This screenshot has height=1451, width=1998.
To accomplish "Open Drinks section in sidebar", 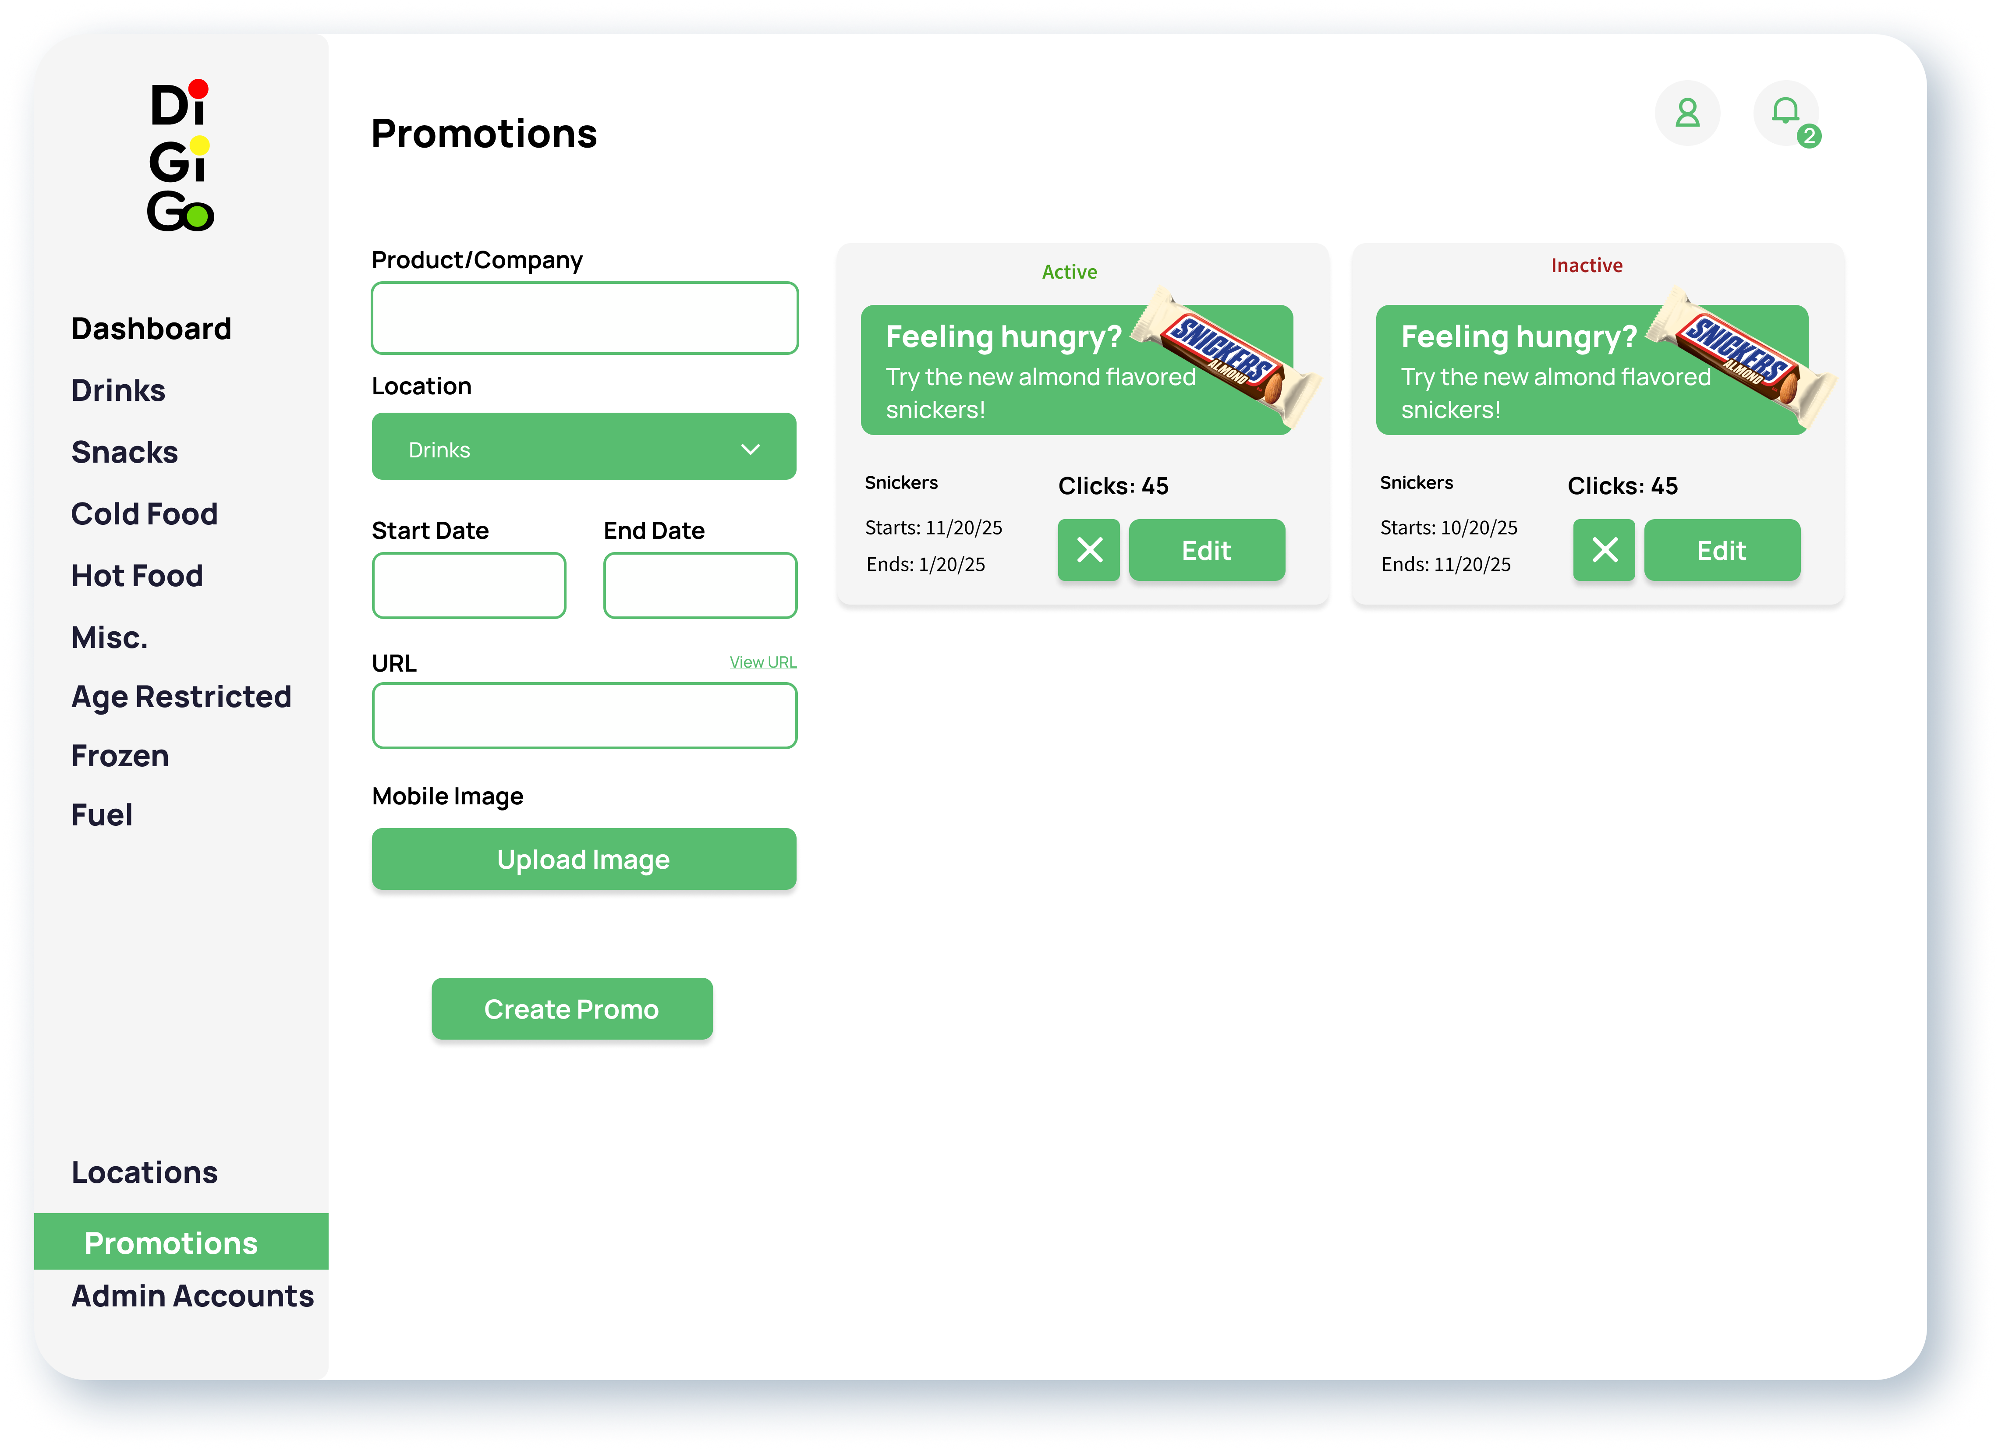I will (x=118, y=390).
